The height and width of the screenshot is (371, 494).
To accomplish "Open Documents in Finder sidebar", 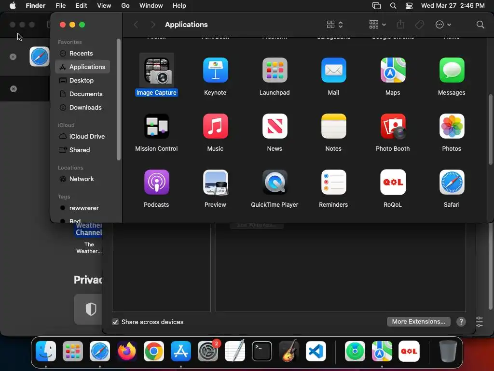I will point(82,94).
